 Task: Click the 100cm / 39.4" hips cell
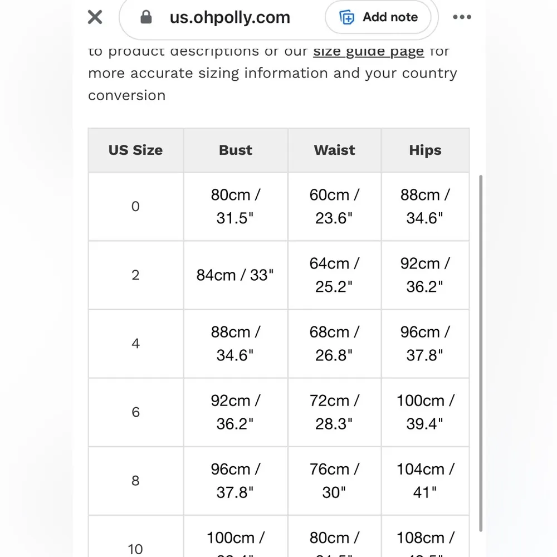tap(425, 412)
